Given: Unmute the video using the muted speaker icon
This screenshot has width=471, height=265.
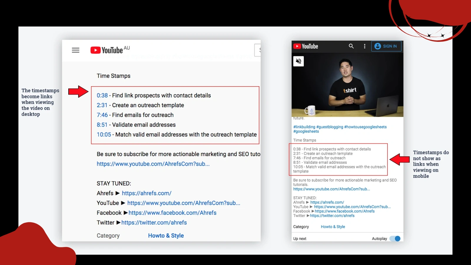Looking at the screenshot, I should [x=298, y=61].
